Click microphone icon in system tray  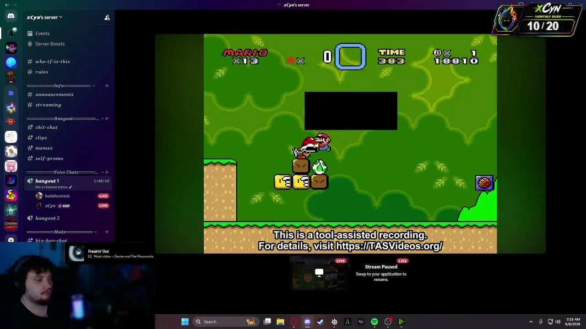point(541,322)
